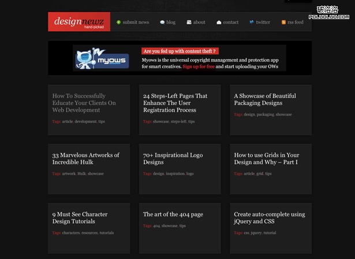Click the green submit news plus icon

coord(119,22)
